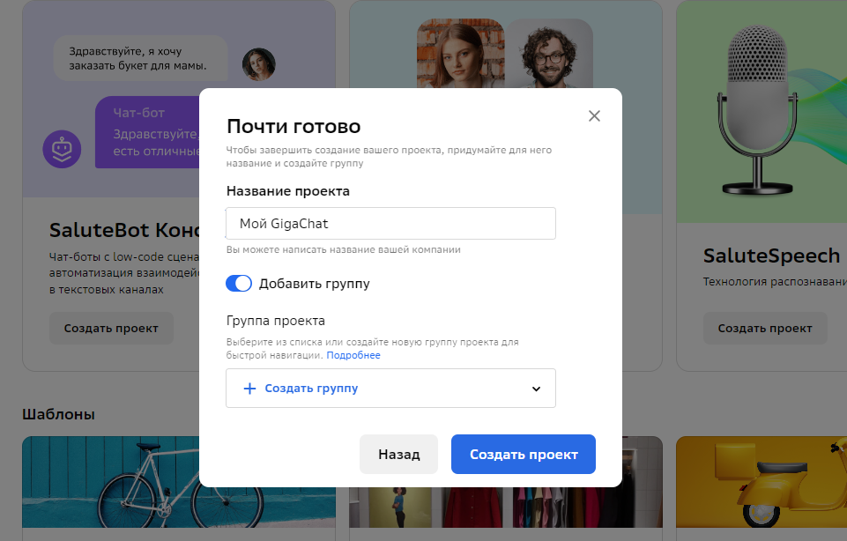This screenshot has height=541, width=847.
Task: Click the chat bubble «Здравствуйте, я хочу заказать букет»
Action: pos(139,57)
